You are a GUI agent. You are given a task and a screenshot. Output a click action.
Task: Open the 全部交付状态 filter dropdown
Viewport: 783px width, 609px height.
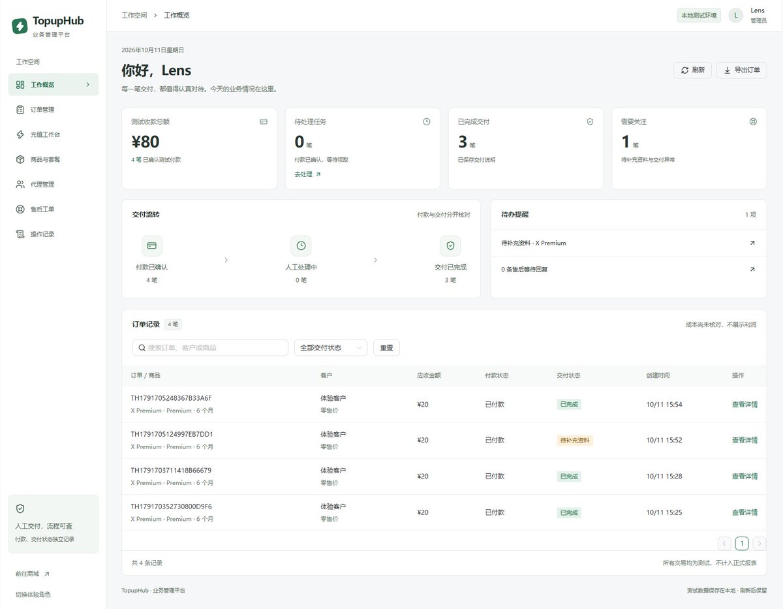pyautogui.click(x=331, y=348)
